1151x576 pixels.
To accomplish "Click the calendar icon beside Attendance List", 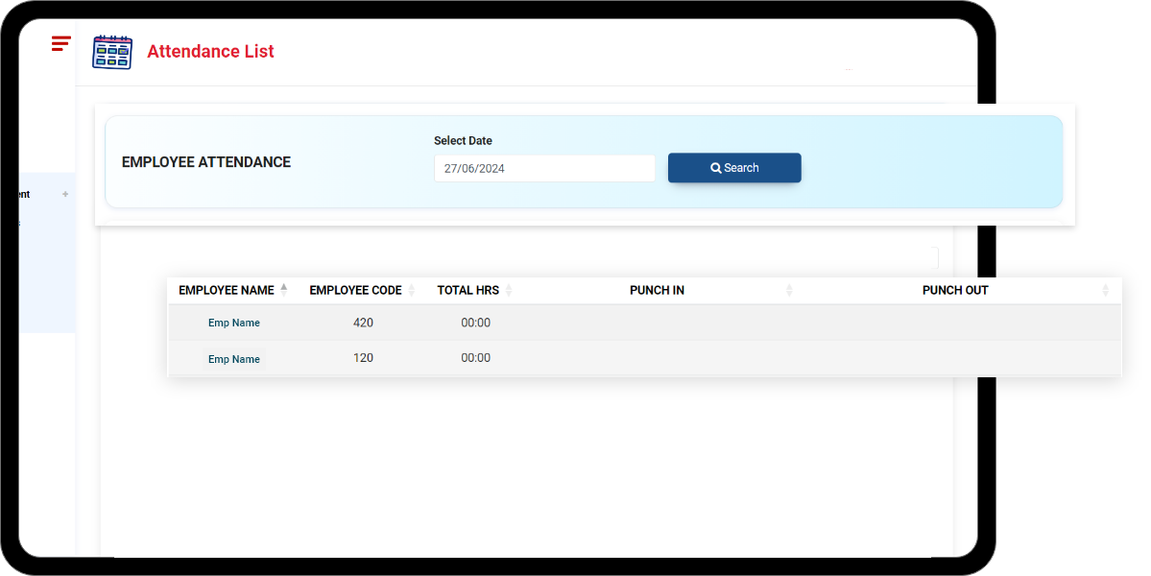I will (x=112, y=52).
